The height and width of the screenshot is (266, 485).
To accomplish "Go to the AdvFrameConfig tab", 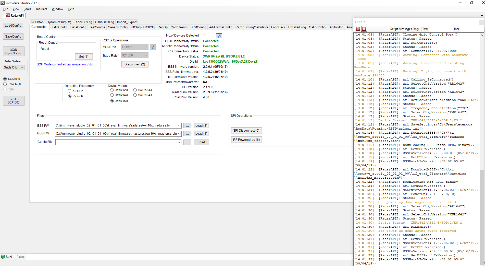I will tap(221, 27).
